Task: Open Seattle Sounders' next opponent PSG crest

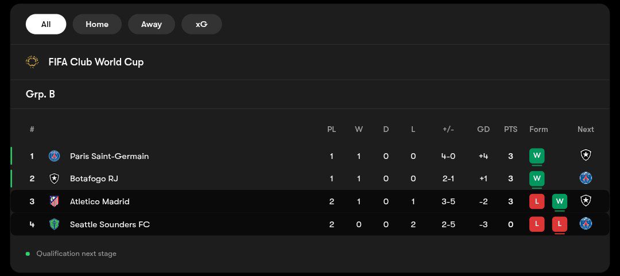Action: pyautogui.click(x=586, y=223)
